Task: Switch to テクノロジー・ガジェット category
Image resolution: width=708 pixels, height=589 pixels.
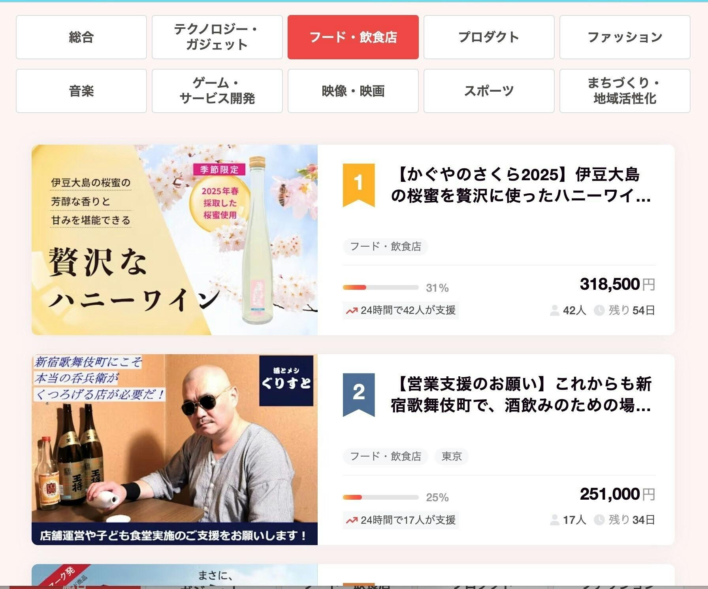Action: coord(217,37)
